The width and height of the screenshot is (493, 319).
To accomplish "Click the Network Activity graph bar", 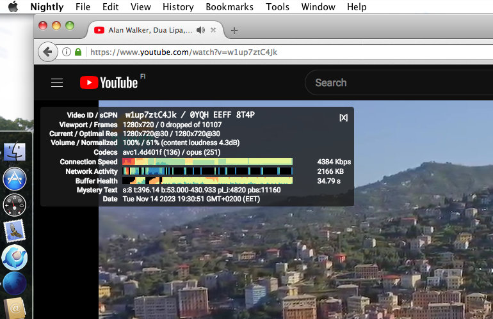I will 207,171.
